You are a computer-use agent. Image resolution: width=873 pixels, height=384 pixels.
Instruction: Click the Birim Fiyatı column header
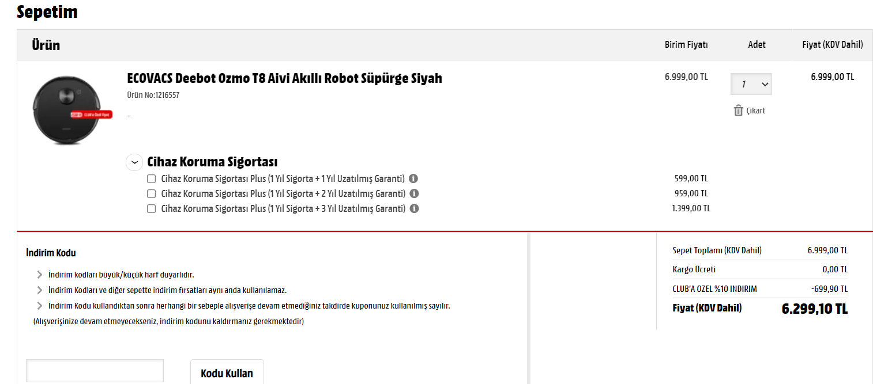pyautogui.click(x=686, y=44)
